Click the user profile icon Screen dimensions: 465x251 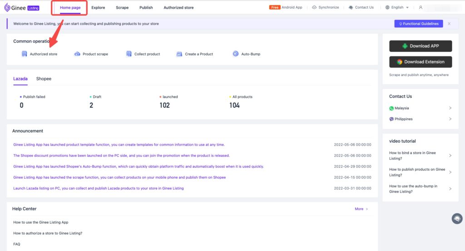420,8
